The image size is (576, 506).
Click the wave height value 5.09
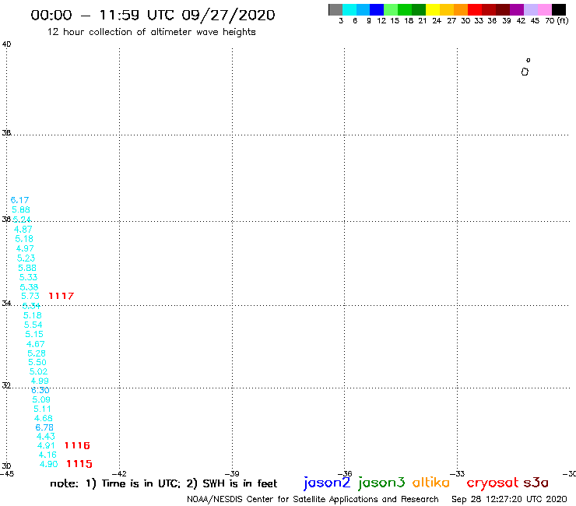[x=41, y=399]
